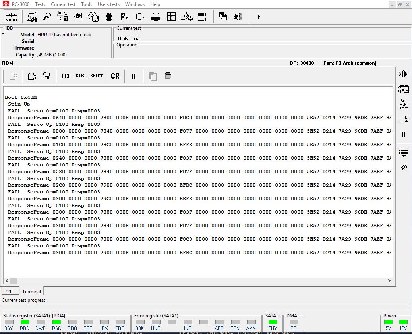The image size is (412, 334).
Task: Click the 'Spin Up' terminal line
Action: [19, 104]
